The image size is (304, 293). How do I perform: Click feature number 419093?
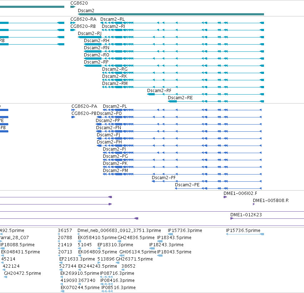pyautogui.click(x=69, y=281)
